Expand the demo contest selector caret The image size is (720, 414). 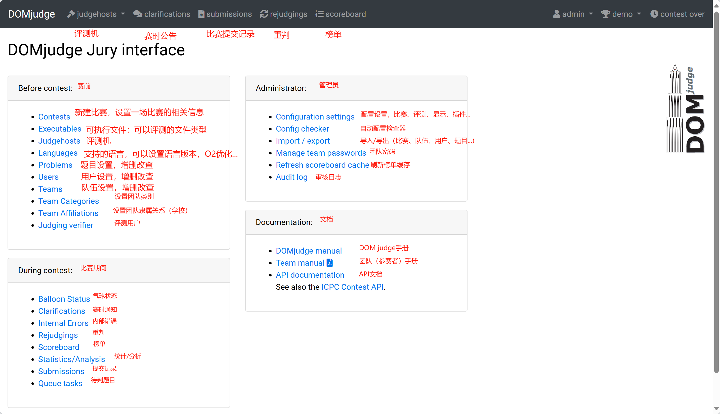click(639, 14)
